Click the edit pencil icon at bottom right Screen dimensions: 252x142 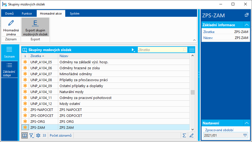pos(191,136)
